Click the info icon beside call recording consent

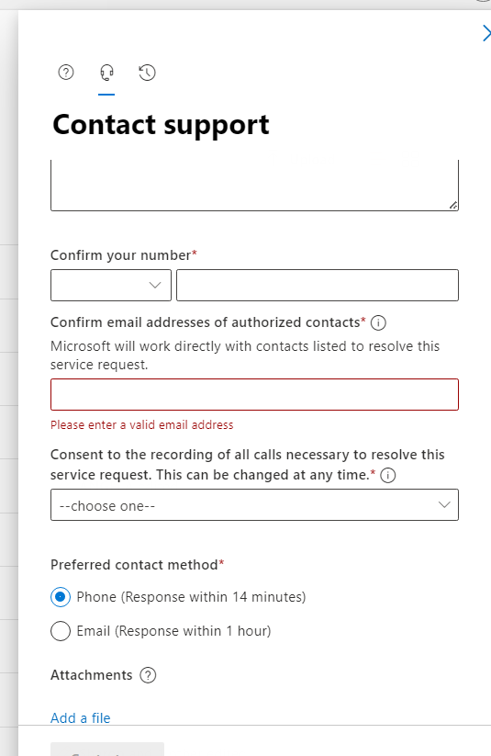click(x=388, y=476)
